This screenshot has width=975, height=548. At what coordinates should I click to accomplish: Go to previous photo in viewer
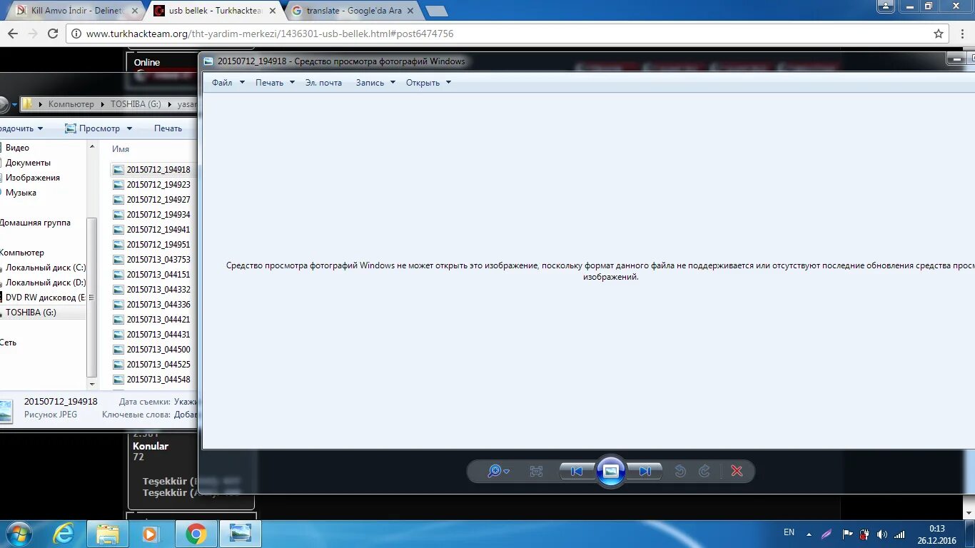577,471
